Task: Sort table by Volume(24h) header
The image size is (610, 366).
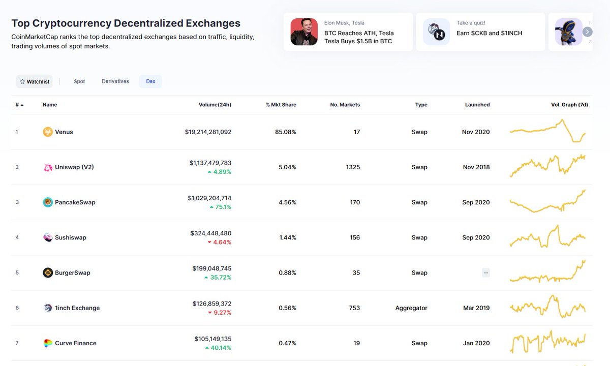Action: (x=215, y=105)
